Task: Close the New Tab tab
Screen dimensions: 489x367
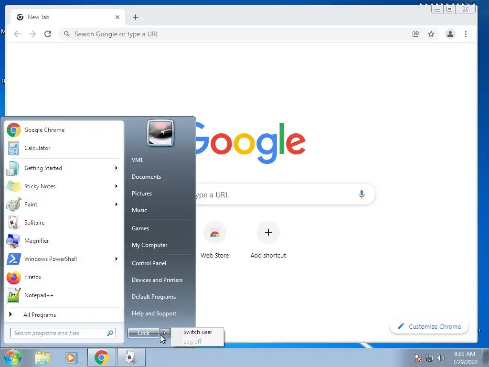Action: click(x=117, y=17)
